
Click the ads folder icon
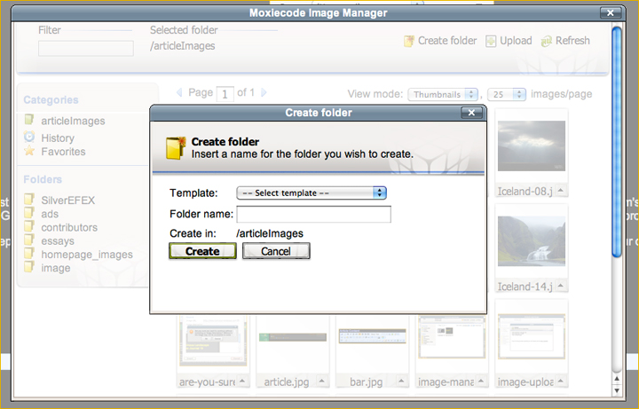29,213
